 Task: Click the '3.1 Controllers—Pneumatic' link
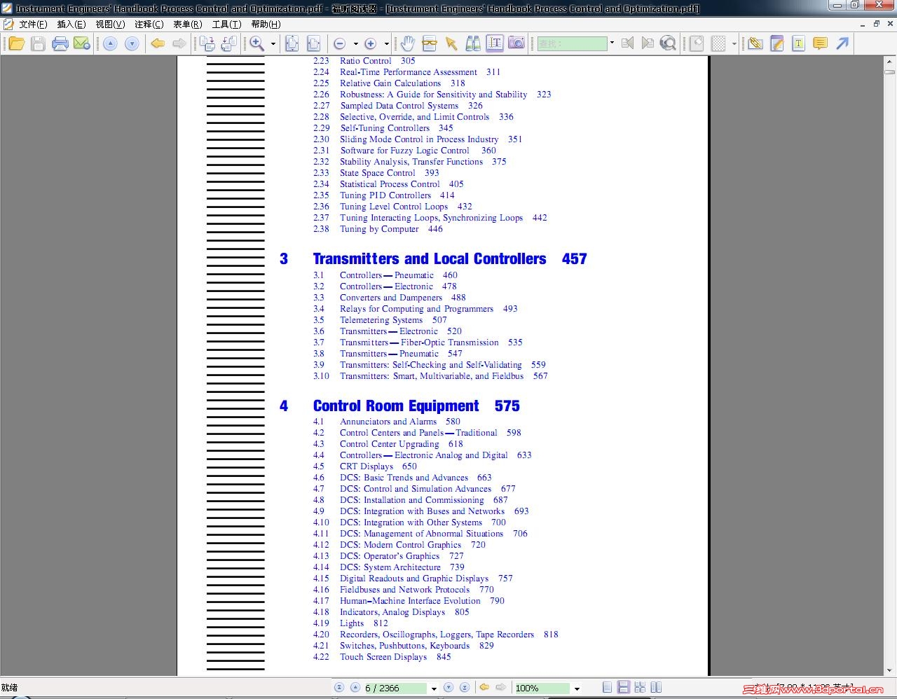click(385, 275)
